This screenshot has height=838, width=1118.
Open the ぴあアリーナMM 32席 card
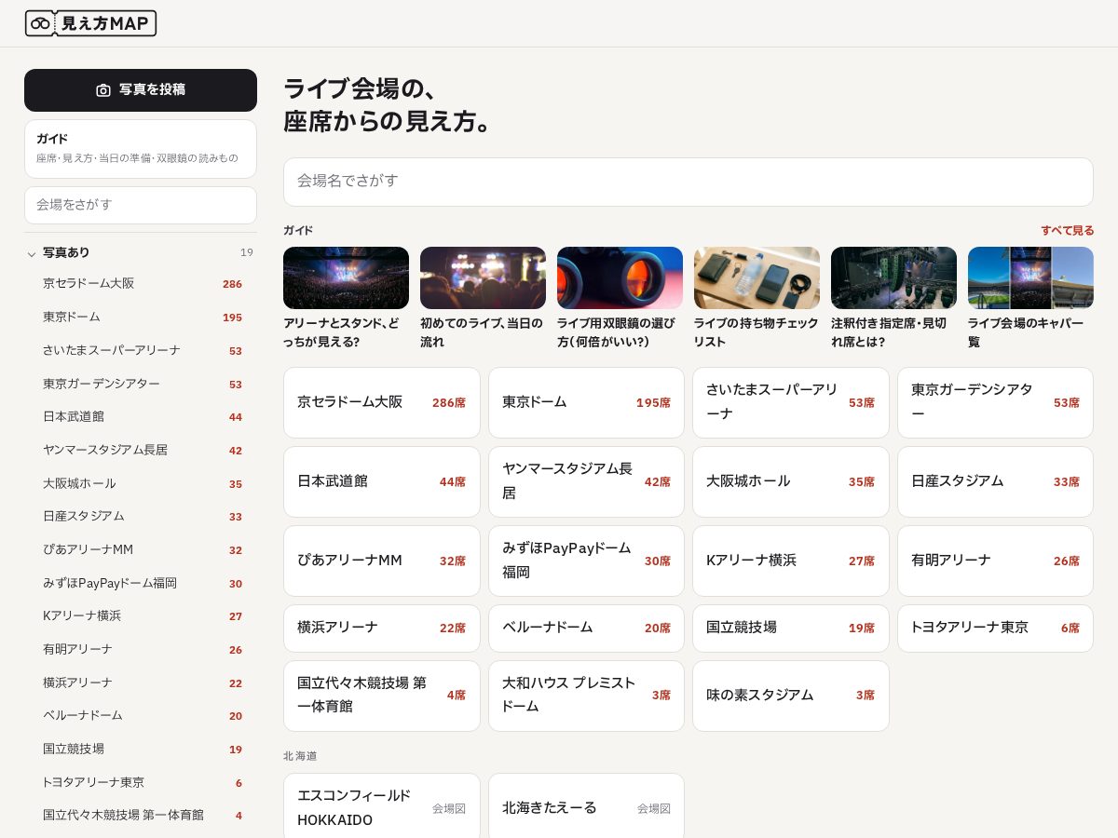coord(382,561)
